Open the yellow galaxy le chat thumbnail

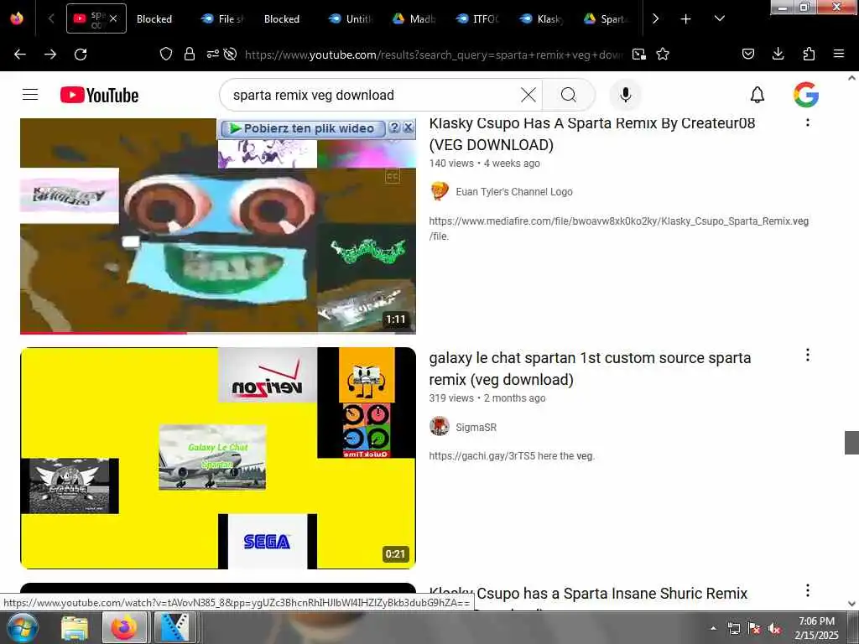218,458
